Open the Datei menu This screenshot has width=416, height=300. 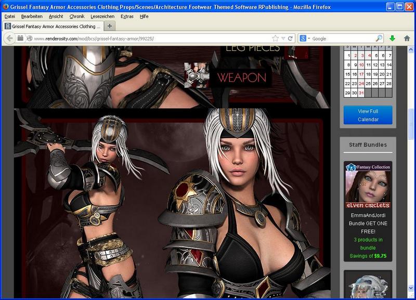tap(9, 17)
